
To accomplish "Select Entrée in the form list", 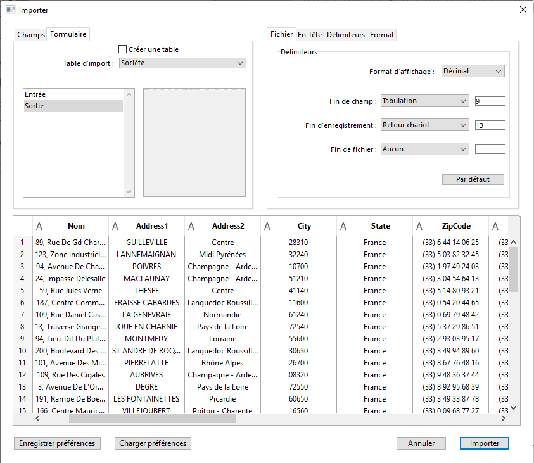I will point(35,94).
